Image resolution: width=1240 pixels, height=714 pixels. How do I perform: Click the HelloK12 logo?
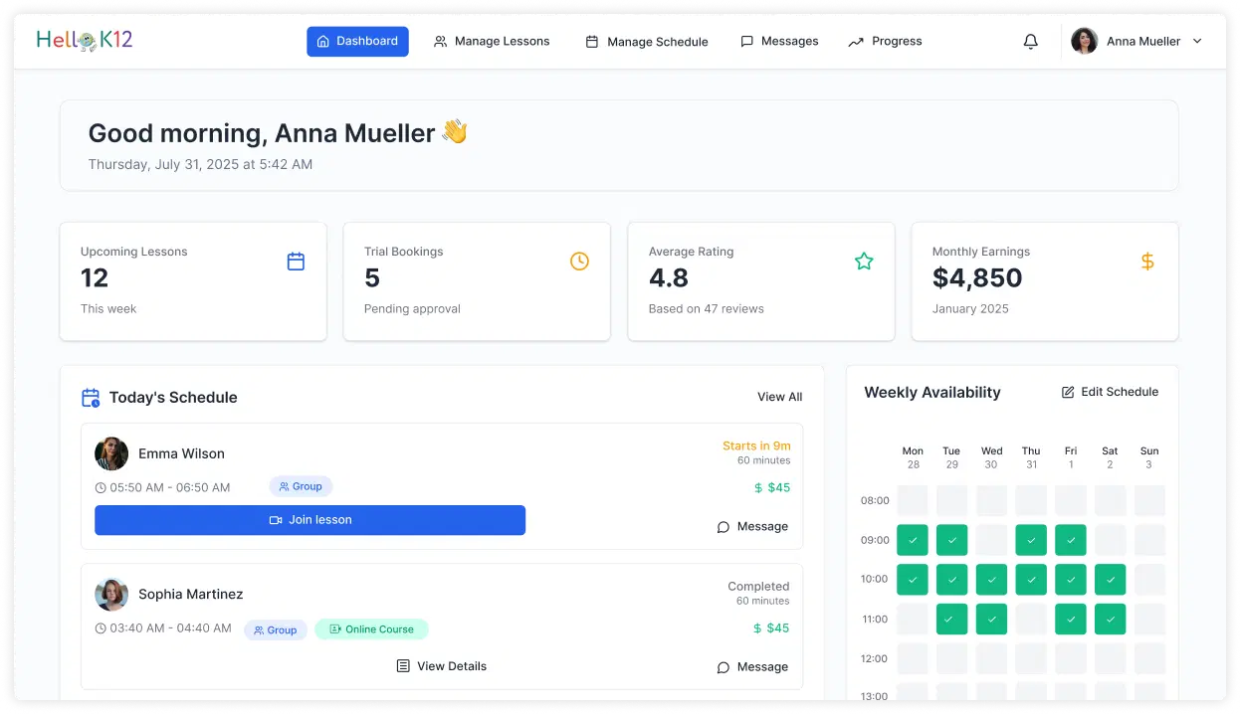tap(85, 40)
